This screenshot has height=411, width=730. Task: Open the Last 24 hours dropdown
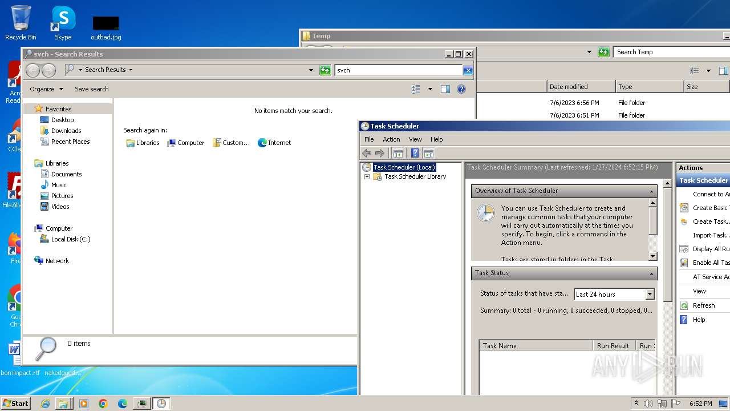[x=650, y=295]
